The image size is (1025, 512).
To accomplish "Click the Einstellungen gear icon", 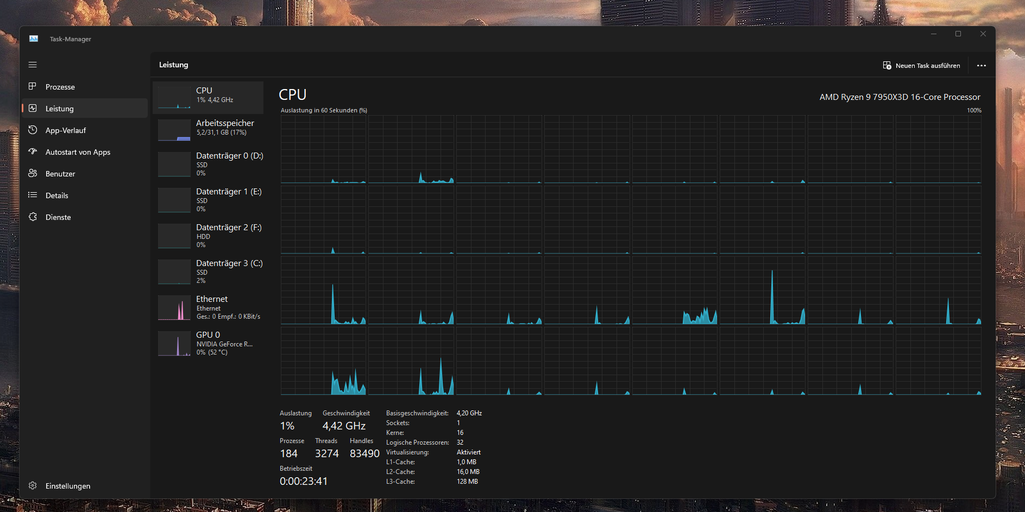I will (x=33, y=485).
